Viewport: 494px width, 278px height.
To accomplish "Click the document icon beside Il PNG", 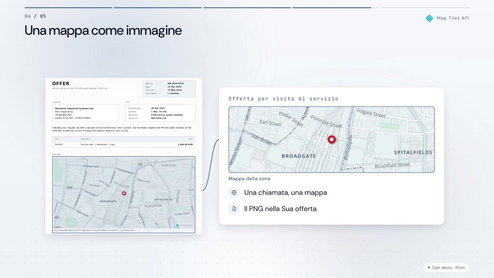I will pyautogui.click(x=234, y=209).
